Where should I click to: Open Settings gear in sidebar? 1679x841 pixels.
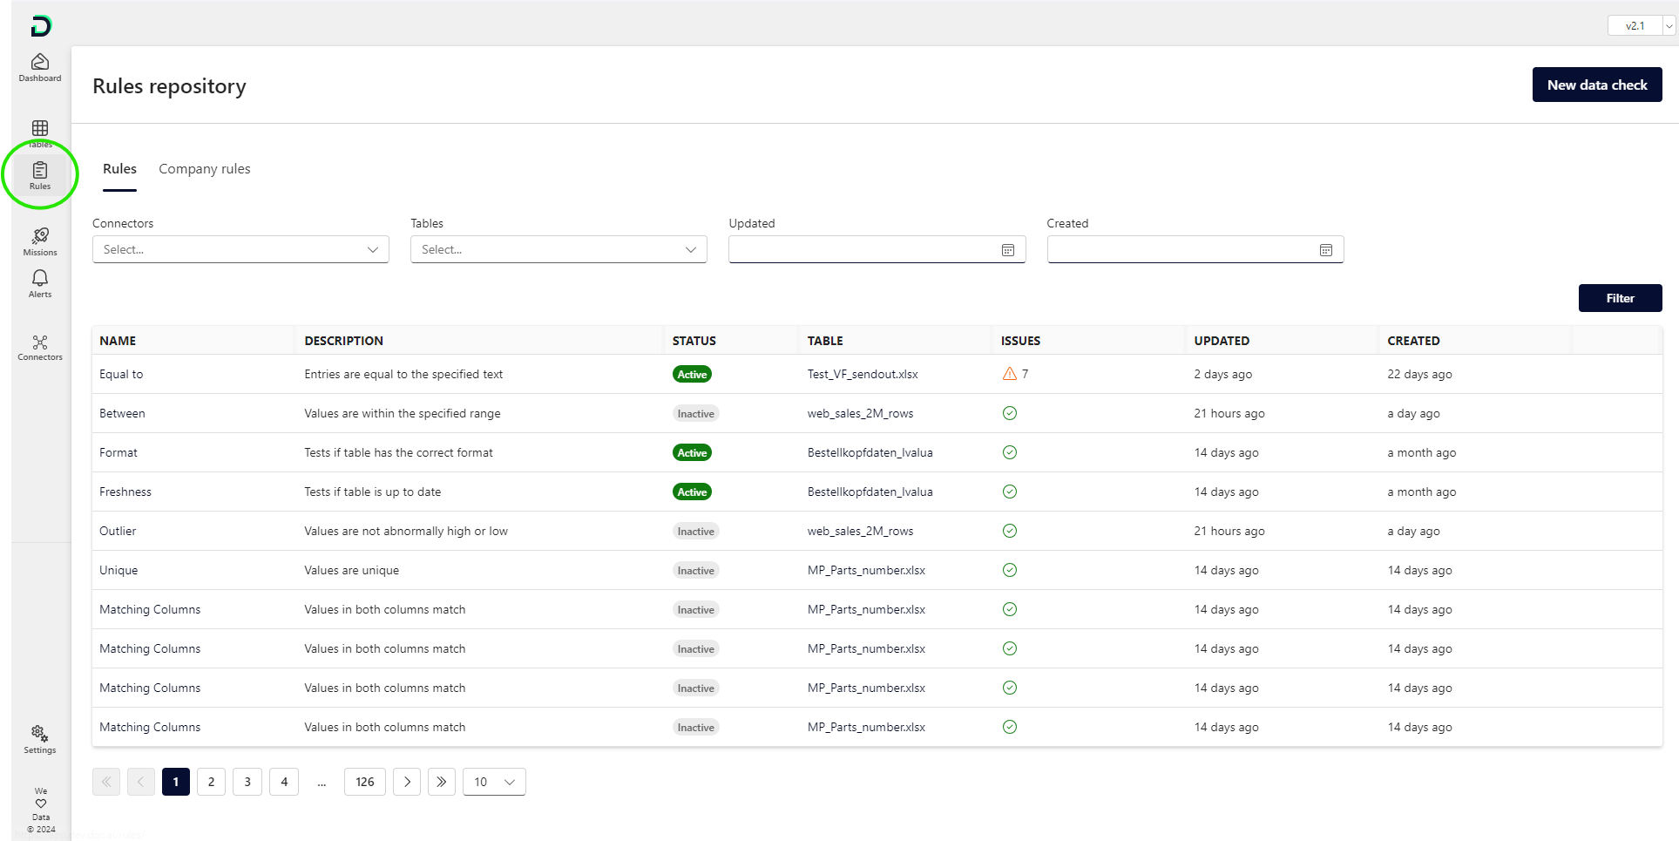(x=40, y=738)
